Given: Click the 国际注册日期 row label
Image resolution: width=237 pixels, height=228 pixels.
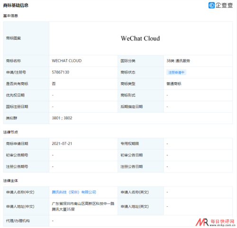Looking at the screenshot, I should click(x=17, y=107).
